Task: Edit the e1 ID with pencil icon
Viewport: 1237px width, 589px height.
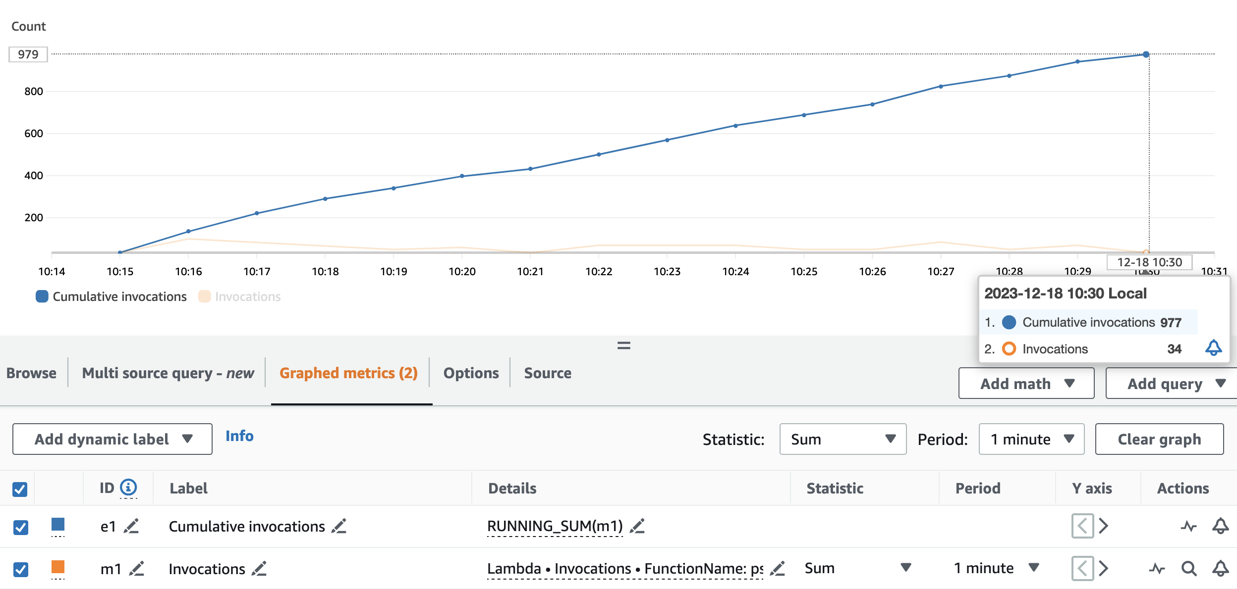Action: tap(131, 526)
